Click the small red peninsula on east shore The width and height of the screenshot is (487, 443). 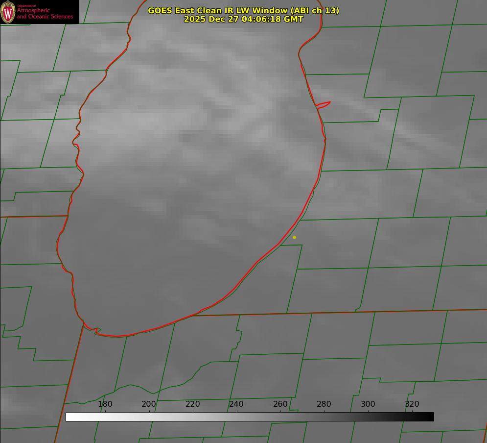coord(324,104)
